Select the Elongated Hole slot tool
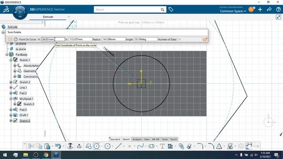 tap(151, 146)
